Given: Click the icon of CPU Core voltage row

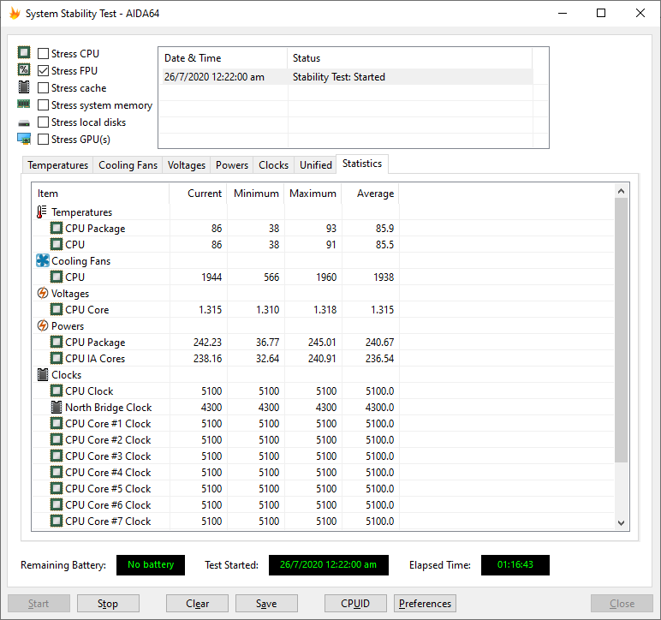Looking at the screenshot, I should [x=56, y=309].
